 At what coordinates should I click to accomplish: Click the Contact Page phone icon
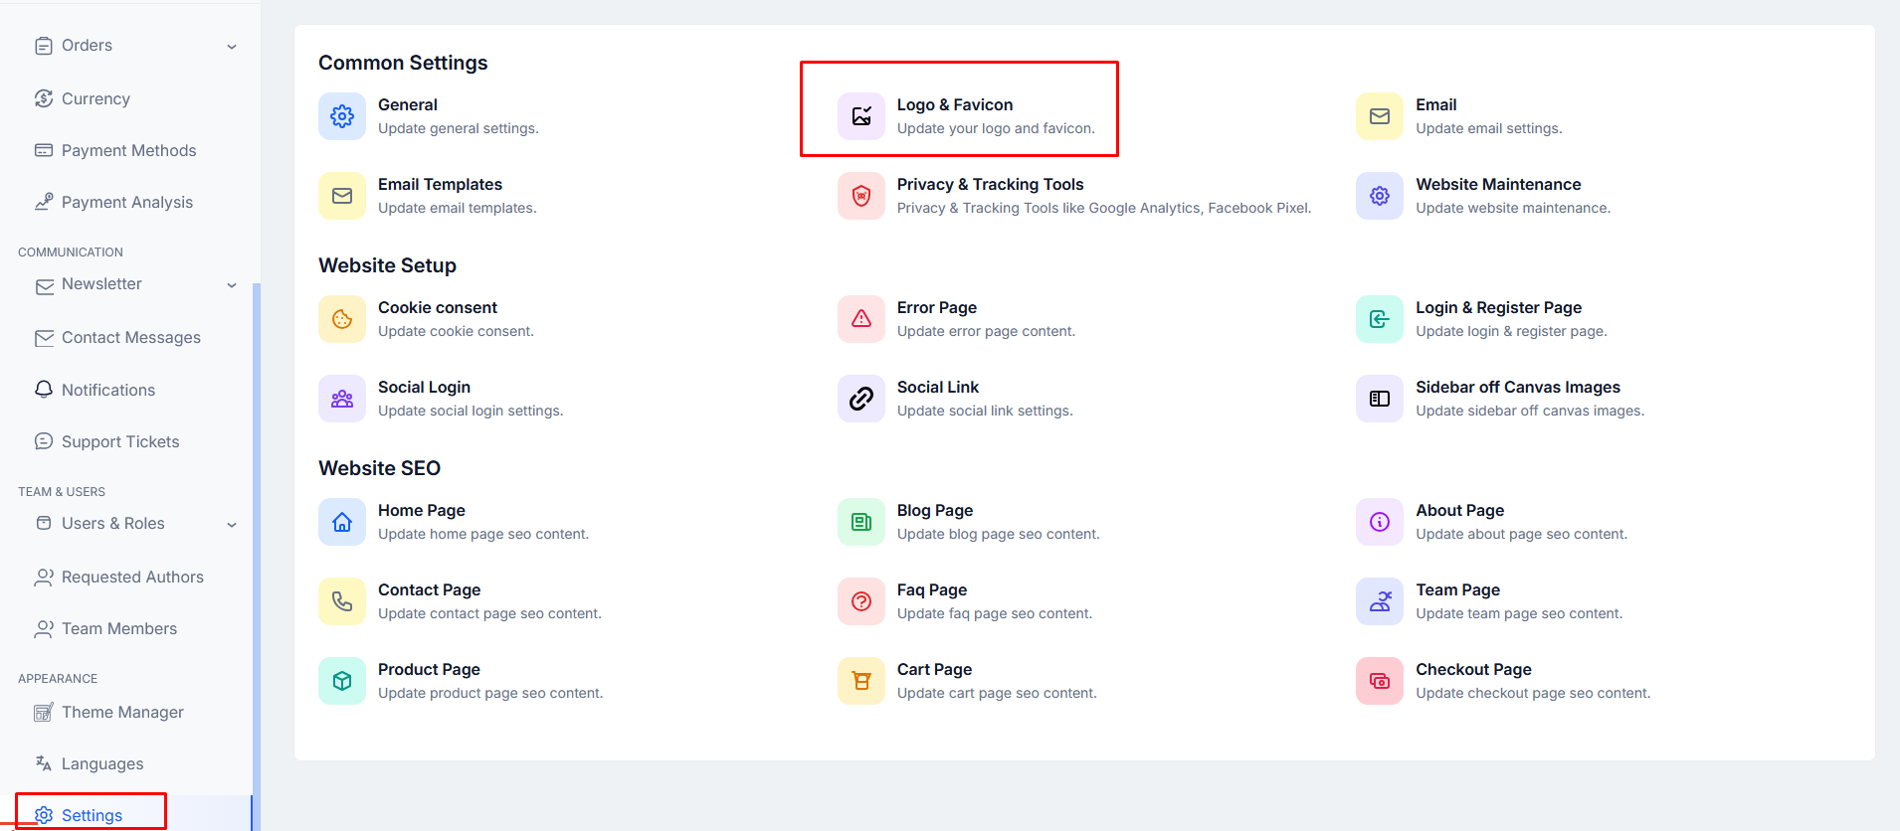[342, 601]
